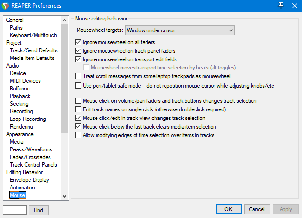Image resolution: width=302 pixels, height=218 pixels.
Task: Click the pin icon in title bar
Action: point(281,5)
